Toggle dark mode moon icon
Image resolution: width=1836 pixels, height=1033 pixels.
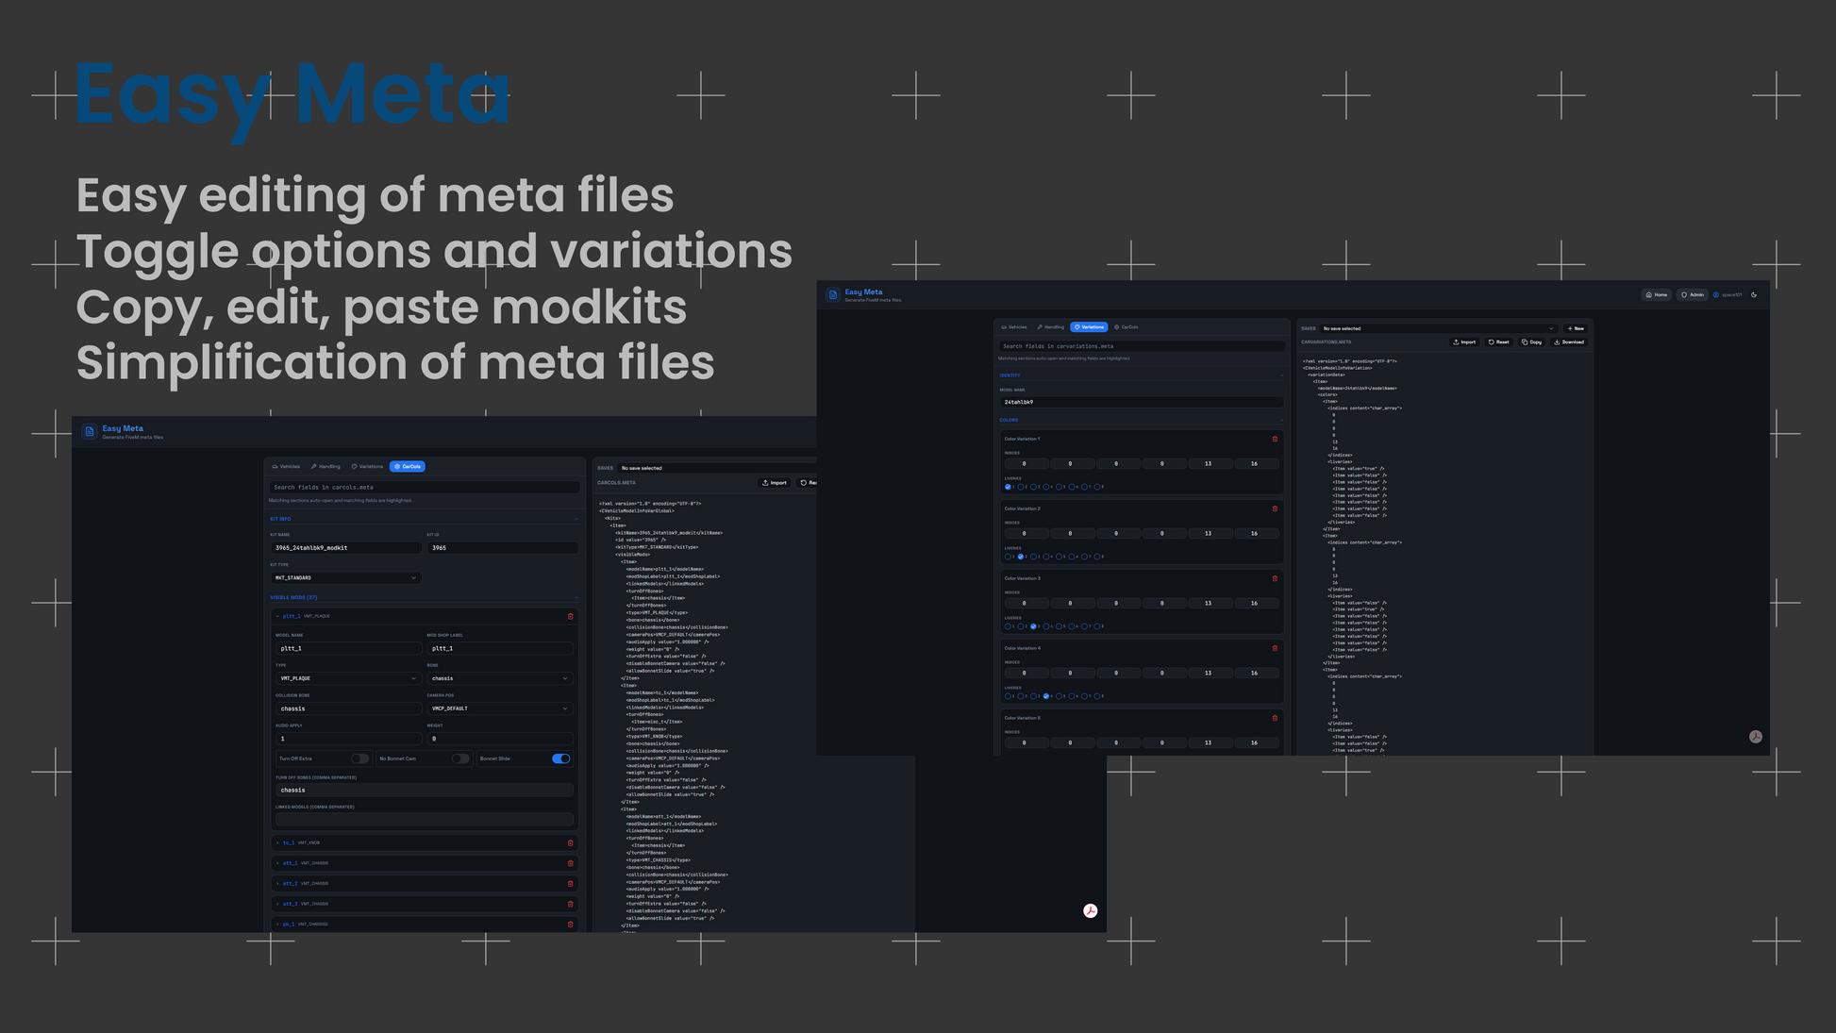[1754, 294]
